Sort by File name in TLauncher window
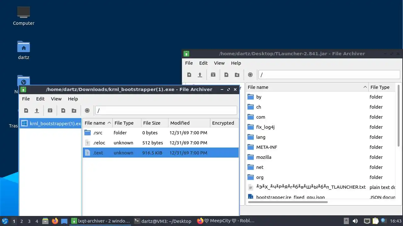The image size is (403, 226). click(307, 87)
